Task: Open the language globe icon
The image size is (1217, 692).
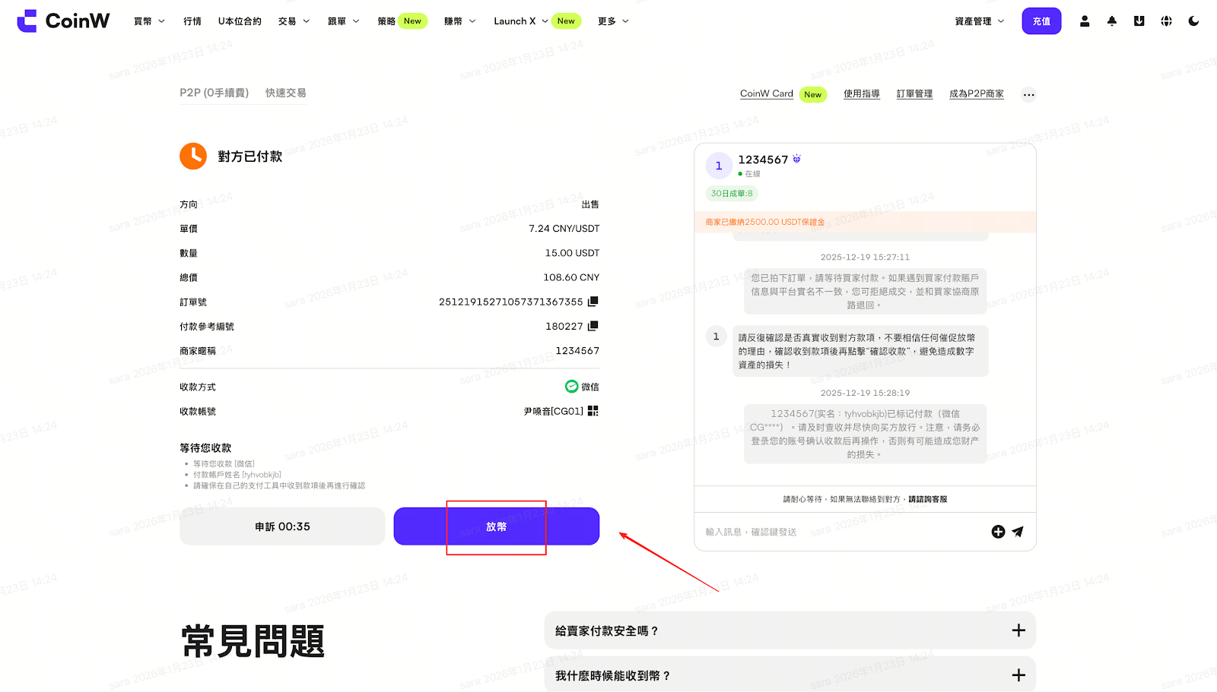Action: click(1166, 21)
